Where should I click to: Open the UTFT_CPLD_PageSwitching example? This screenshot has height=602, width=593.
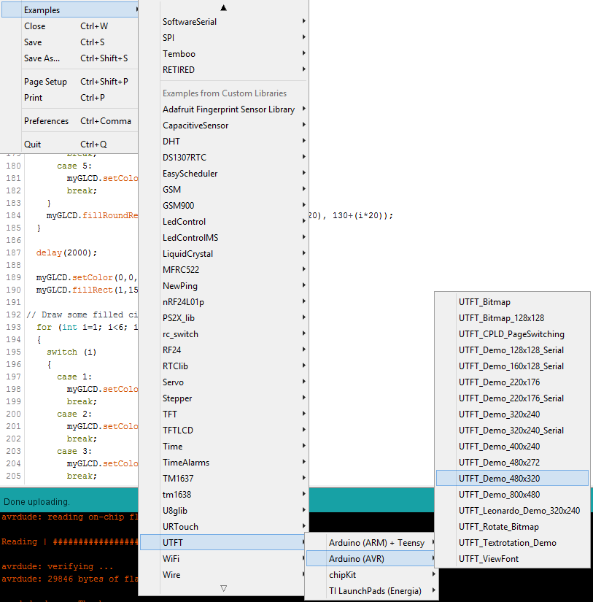click(512, 334)
